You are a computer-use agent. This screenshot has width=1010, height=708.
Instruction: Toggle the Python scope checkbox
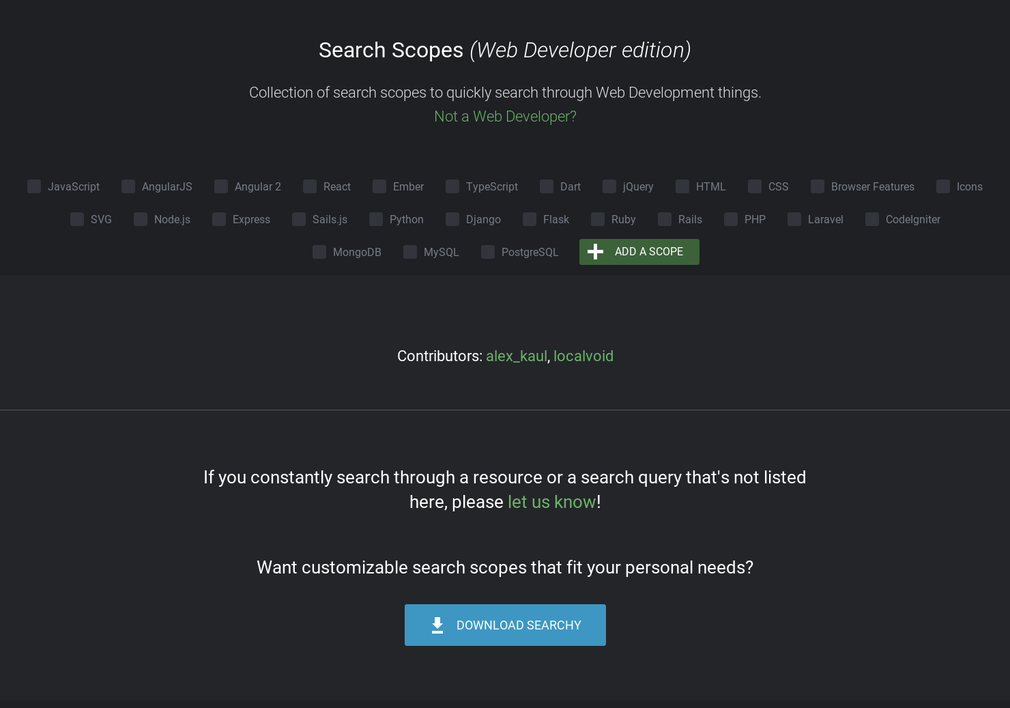376,219
